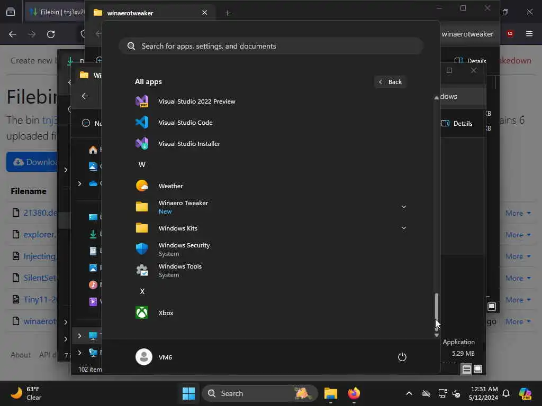Open Firefox from the taskbar

[x=354, y=393]
